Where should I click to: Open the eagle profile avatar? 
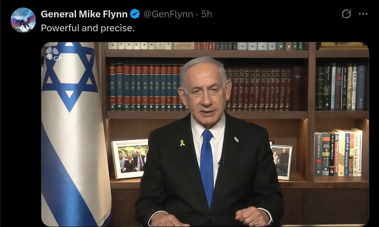tap(23, 20)
